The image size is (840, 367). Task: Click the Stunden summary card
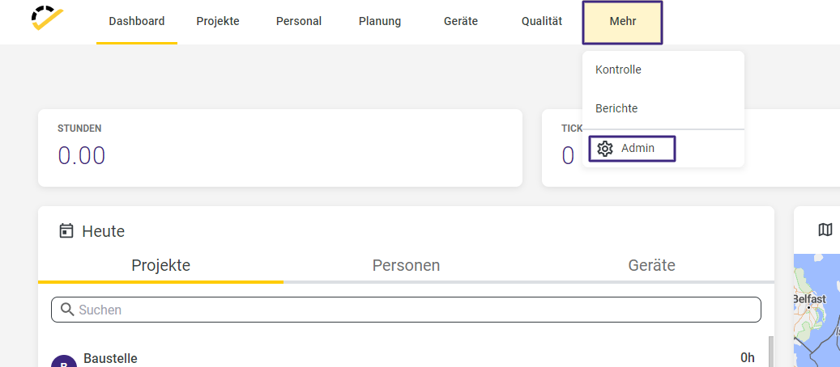click(280, 148)
